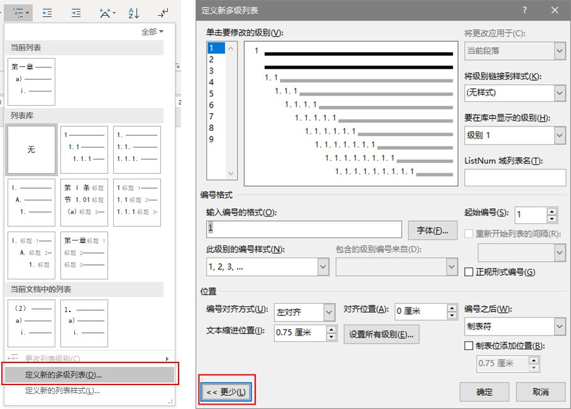Image resolution: width=571 pixels, height=409 pixels.
Task: Click the 确定 button
Action: (x=484, y=392)
